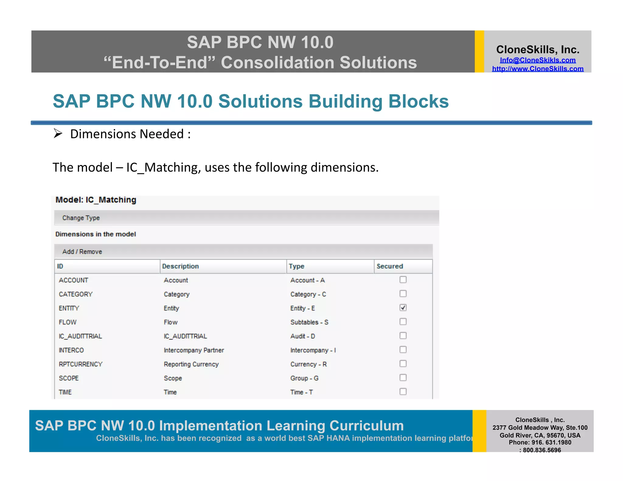
Task: Select the ENTITY dimension ID
Action: [69, 308]
